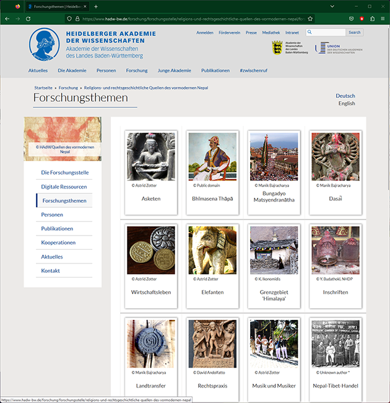Open the Junge Akademie menu item
The width and height of the screenshot is (390, 403).
click(x=174, y=71)
